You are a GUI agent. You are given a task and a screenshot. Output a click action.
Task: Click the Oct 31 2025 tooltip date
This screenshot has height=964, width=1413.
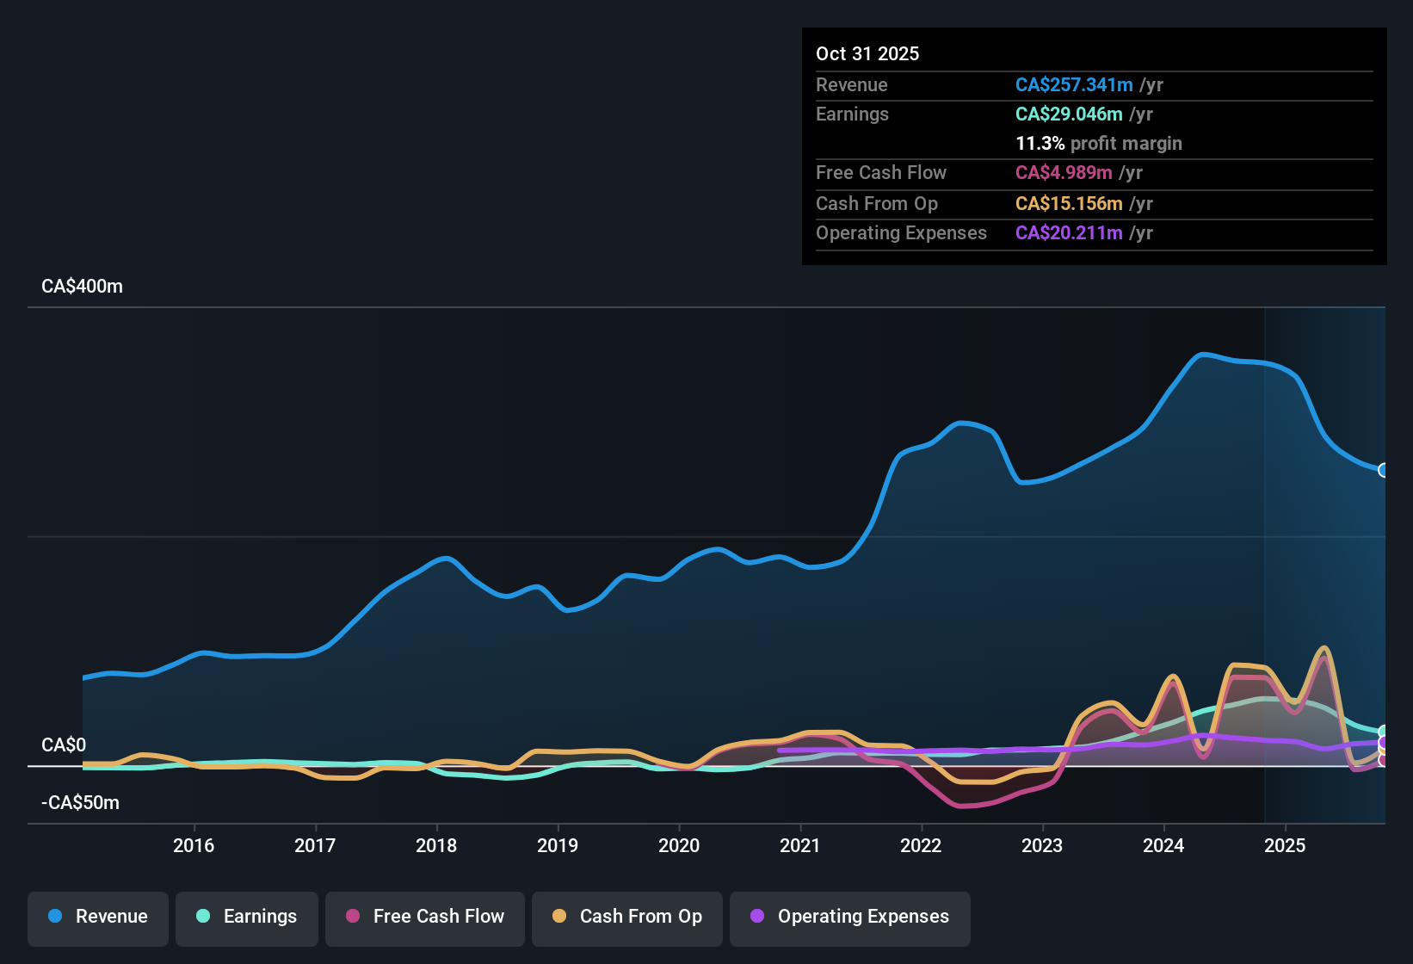click(867, 53)
